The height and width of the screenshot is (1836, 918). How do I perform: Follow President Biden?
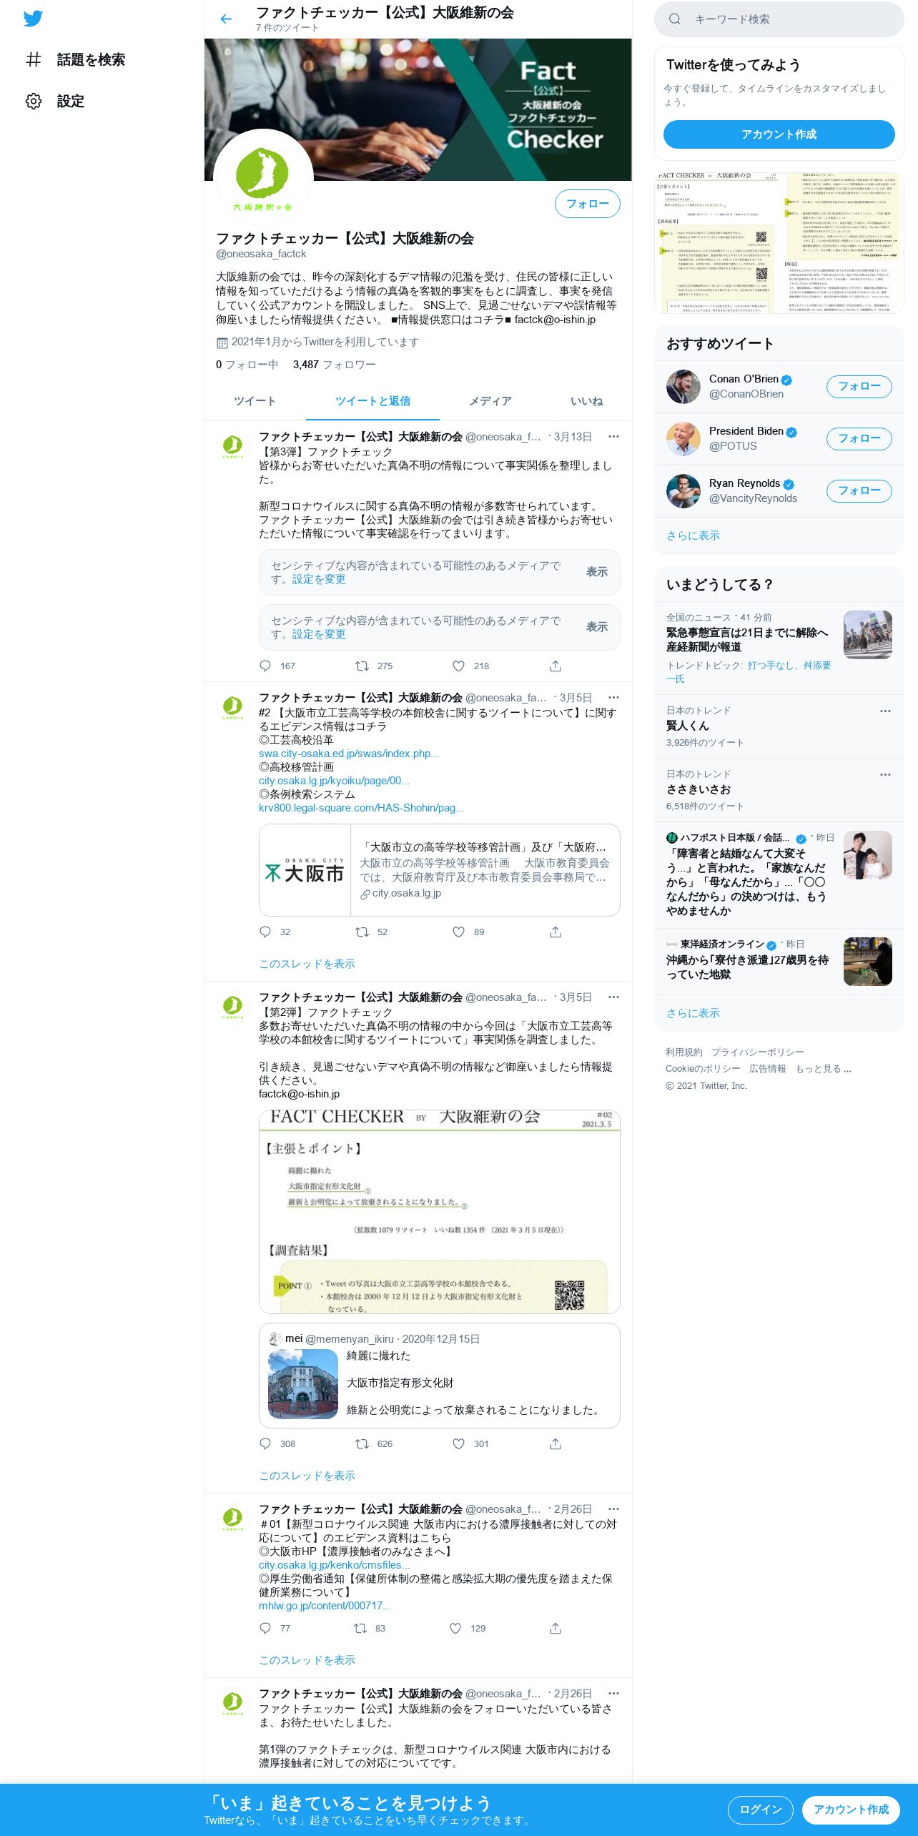[859, 439]
